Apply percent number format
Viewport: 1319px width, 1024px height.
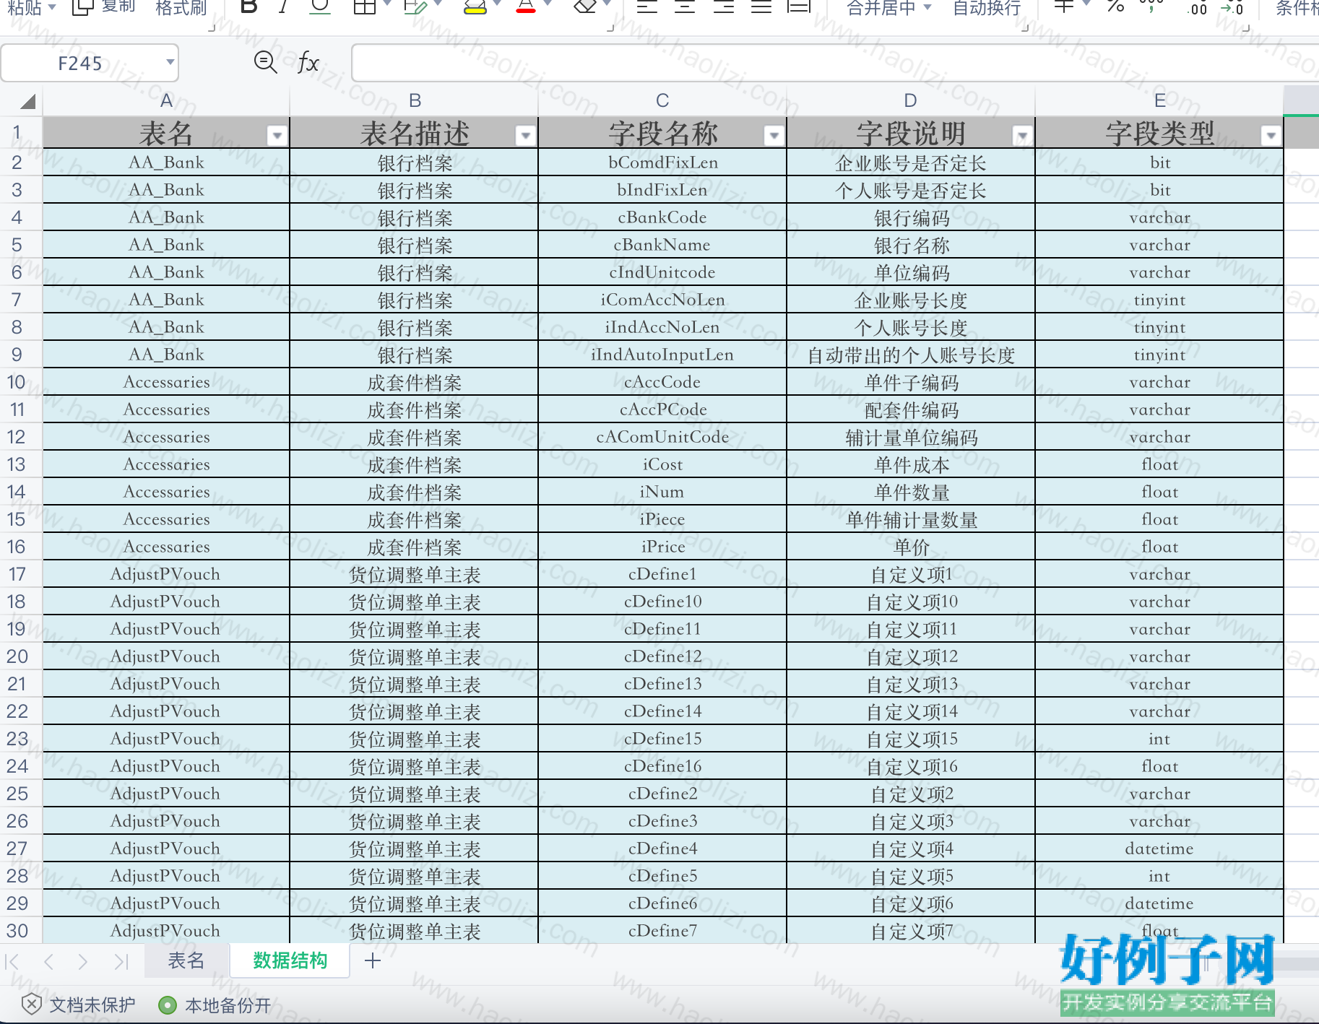click(1115, 7)
